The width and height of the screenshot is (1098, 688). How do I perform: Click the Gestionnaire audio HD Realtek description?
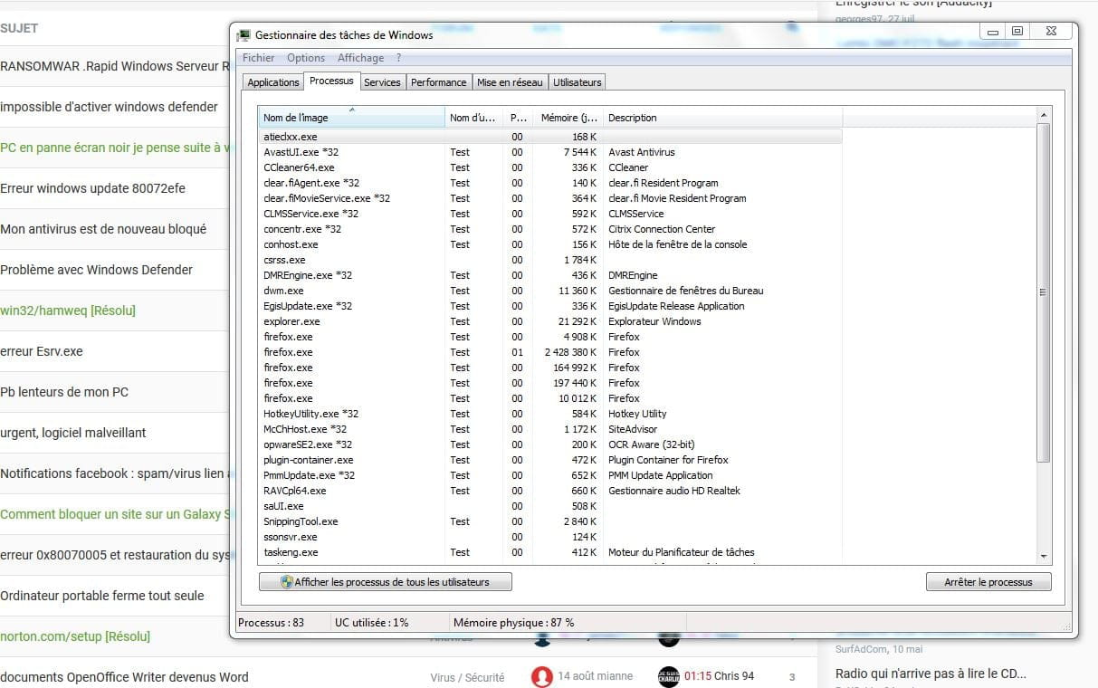[674, 491]
